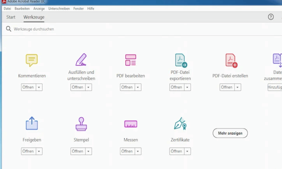Open the Hilfe menu

91,9
